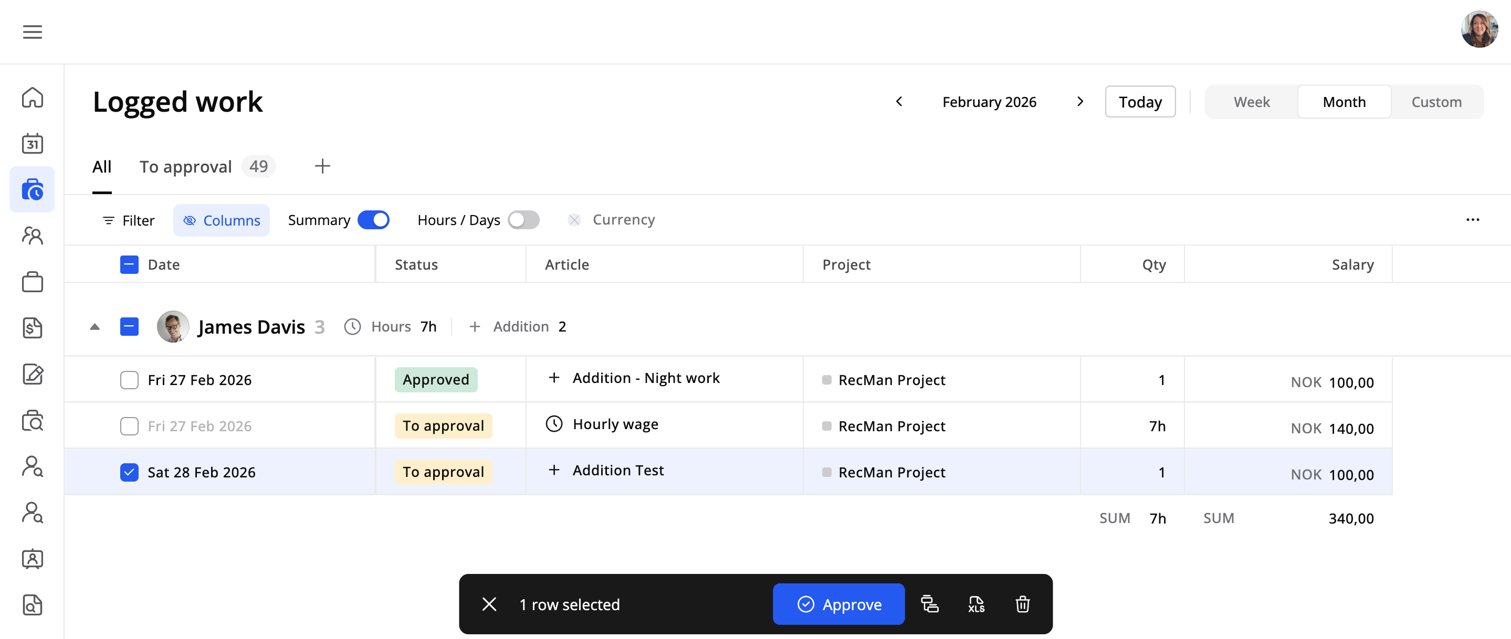Check the Approved Fri 27 Feb row checkbox
Image resolution: width=1511 pixels, height=639 pixels.
(129, 380)
